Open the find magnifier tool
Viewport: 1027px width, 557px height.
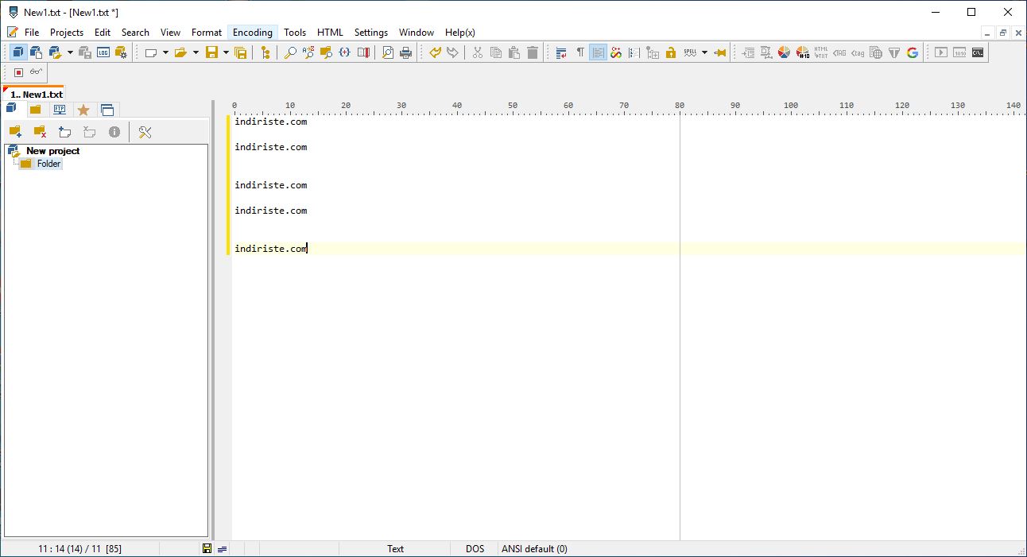(290, 52)
